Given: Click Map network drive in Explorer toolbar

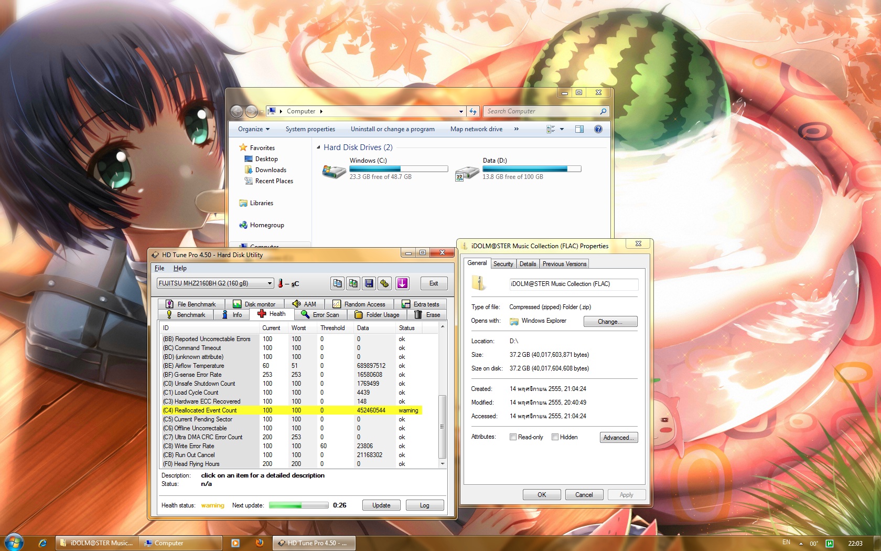Looking at the screenshot, I should click(x=476, y=129).
